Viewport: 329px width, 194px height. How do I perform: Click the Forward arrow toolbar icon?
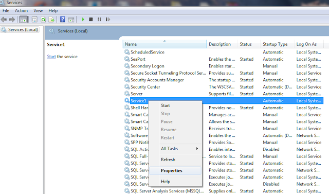pyautogui.click(x=12, y=20)
